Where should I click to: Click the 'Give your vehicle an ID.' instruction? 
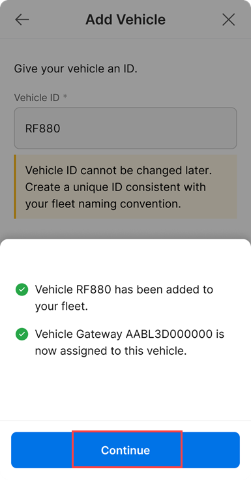click(x=76, y=69)
